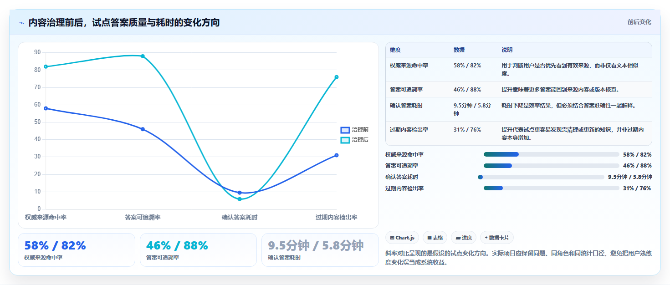Select the 答案可追溯率 table row label

(406, 90)
